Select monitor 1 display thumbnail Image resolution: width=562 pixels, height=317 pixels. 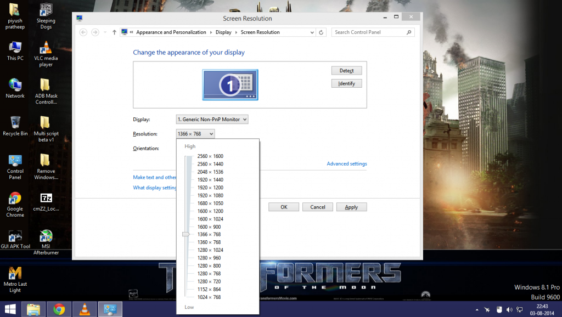pos(230,84)
